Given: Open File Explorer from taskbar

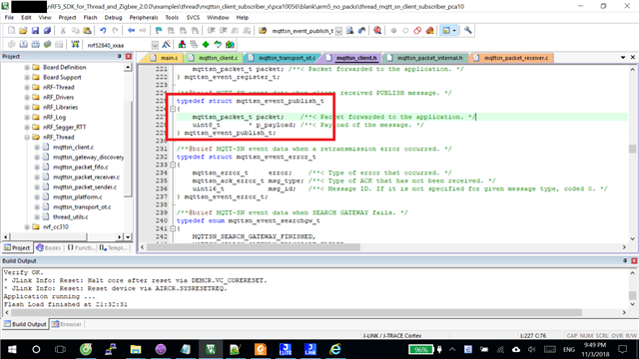Looking at the screenshot, I should pyautogui.click(x=136, y=349).
